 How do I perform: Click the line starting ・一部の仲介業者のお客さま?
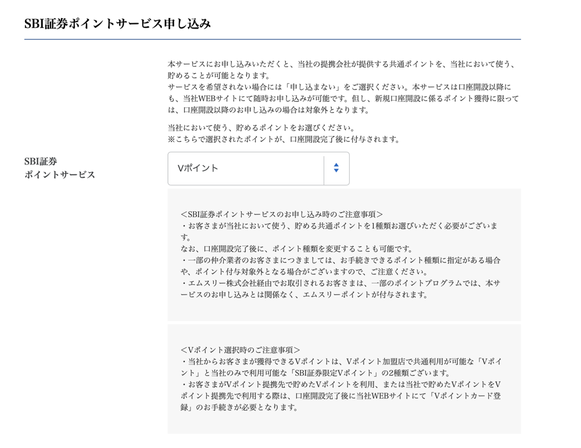pyautogui.click(x=340, y=266)
